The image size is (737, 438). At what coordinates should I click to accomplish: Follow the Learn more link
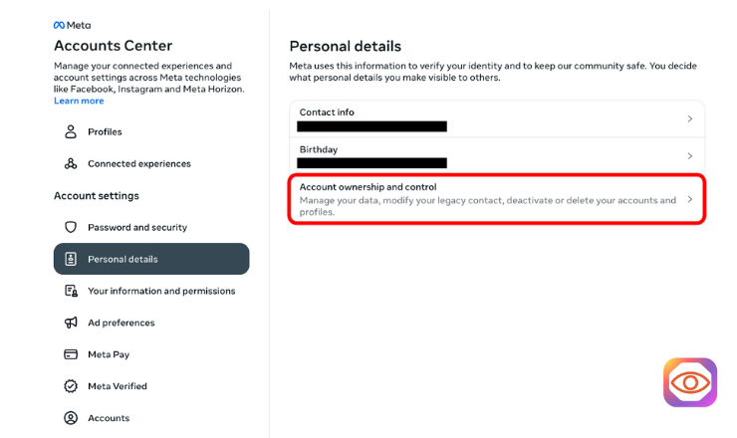tap(79, 101)
